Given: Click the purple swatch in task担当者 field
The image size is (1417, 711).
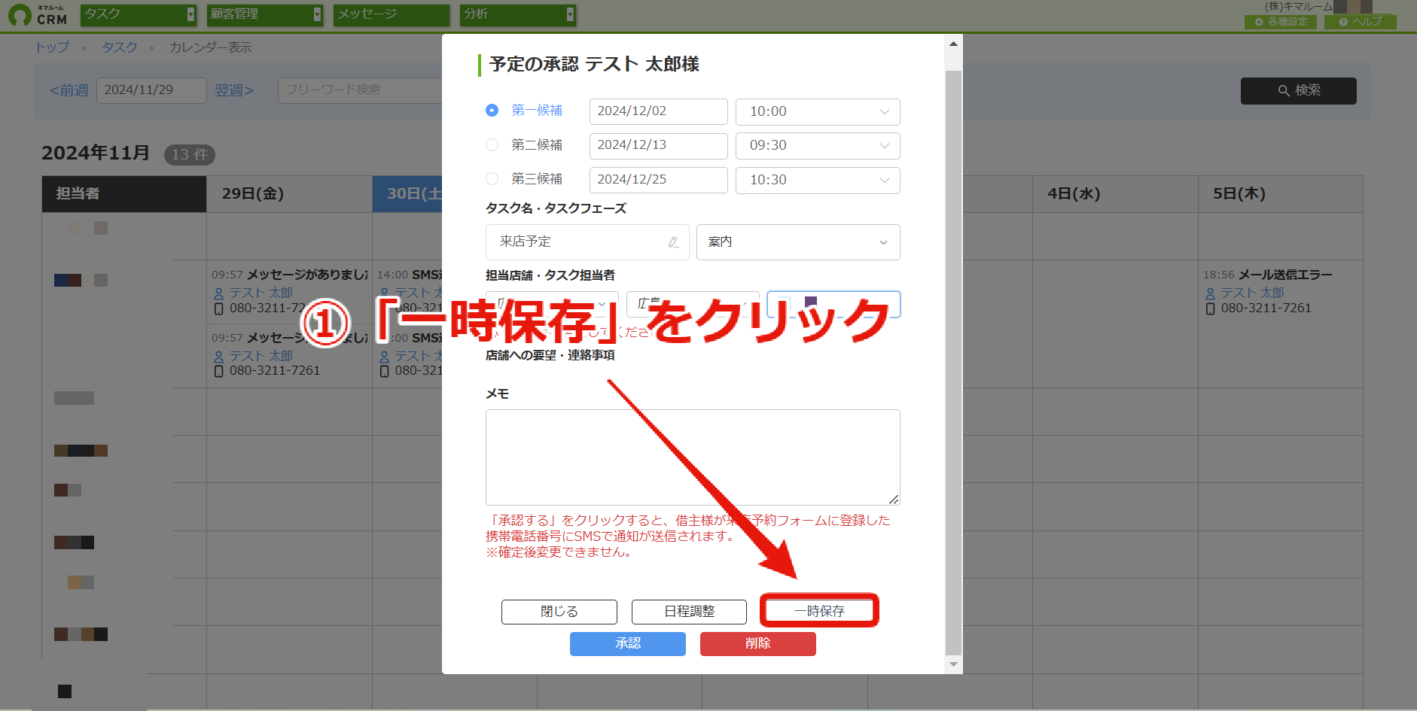Looking at the screenshot, I should (x=811, y=301).
